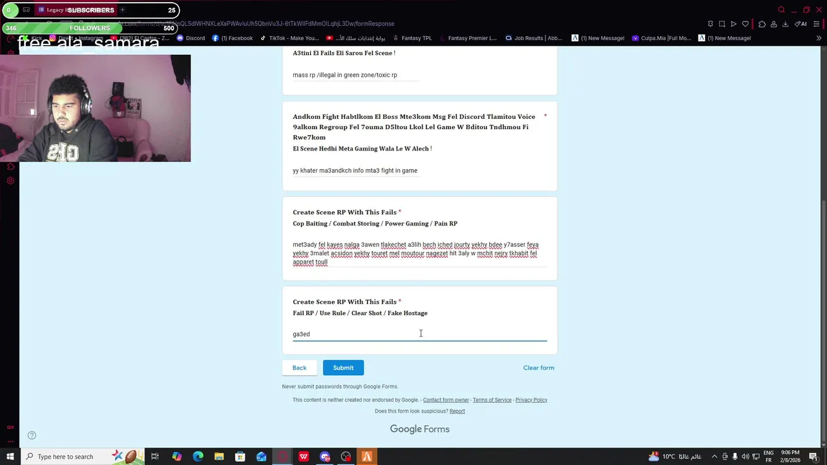The width and height of the screenshot is (827, 465).
Task: Open Discord bookmark
Action: pyautogui.click(x=191, y=38)
